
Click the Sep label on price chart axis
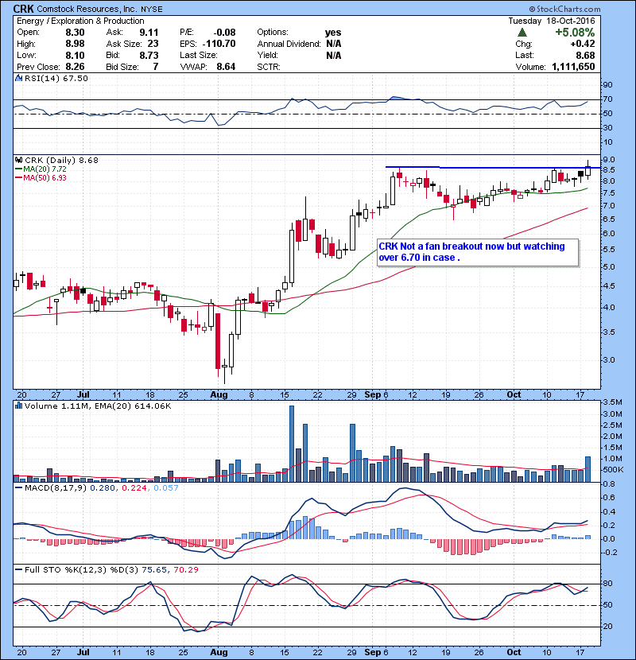click(373, 395)
